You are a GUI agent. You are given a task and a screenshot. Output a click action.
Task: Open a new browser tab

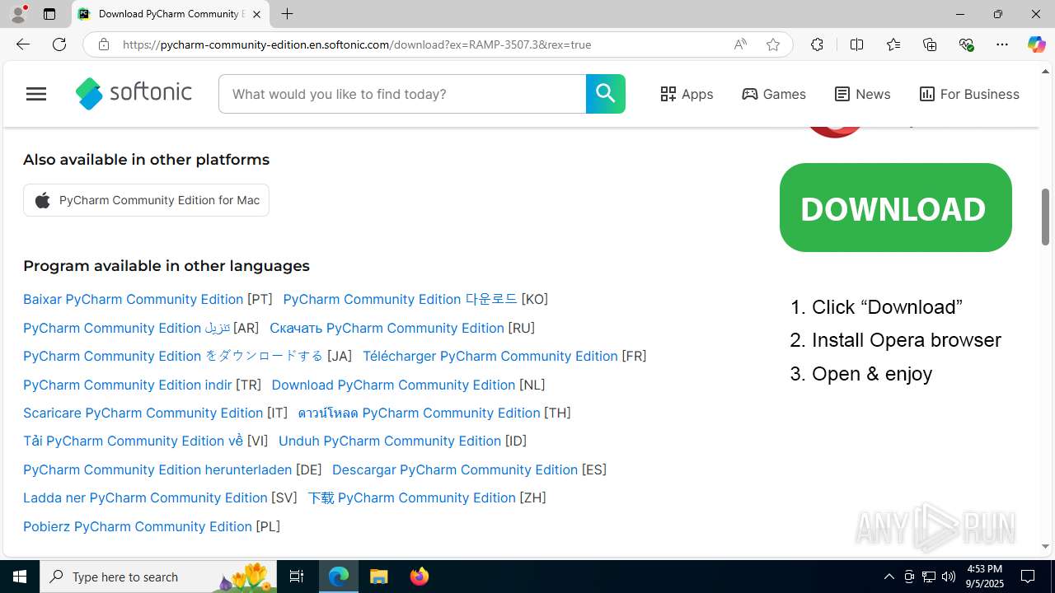tap(287, 14)
